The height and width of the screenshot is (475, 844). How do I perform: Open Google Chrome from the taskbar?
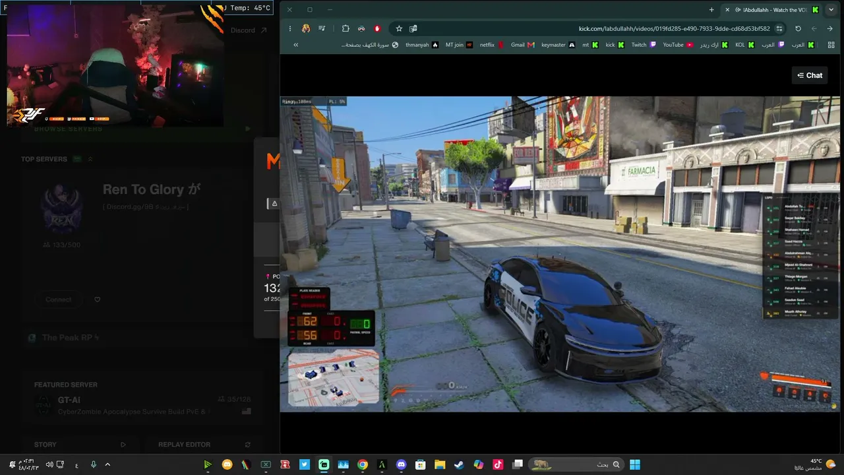(x=363, y=464)
